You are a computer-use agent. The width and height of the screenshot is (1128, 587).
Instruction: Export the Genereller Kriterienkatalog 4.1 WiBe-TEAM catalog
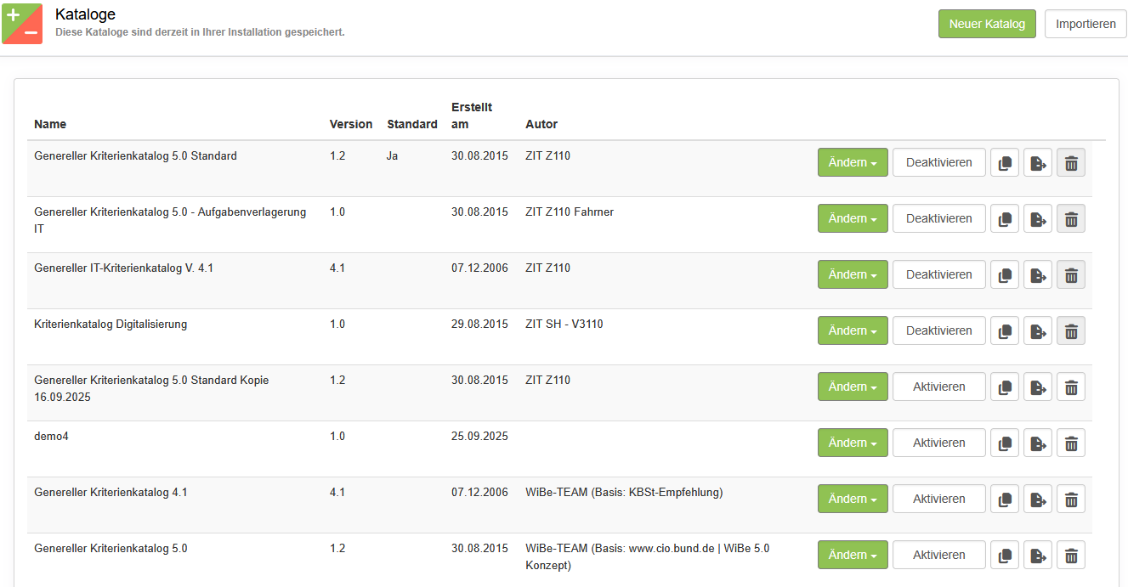[1037, 500]
